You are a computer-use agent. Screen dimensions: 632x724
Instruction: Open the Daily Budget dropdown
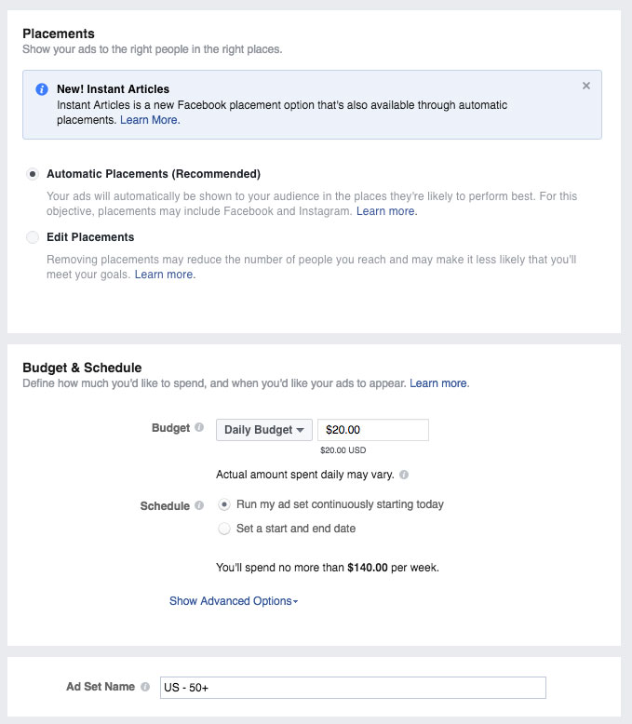coord(264,430)
